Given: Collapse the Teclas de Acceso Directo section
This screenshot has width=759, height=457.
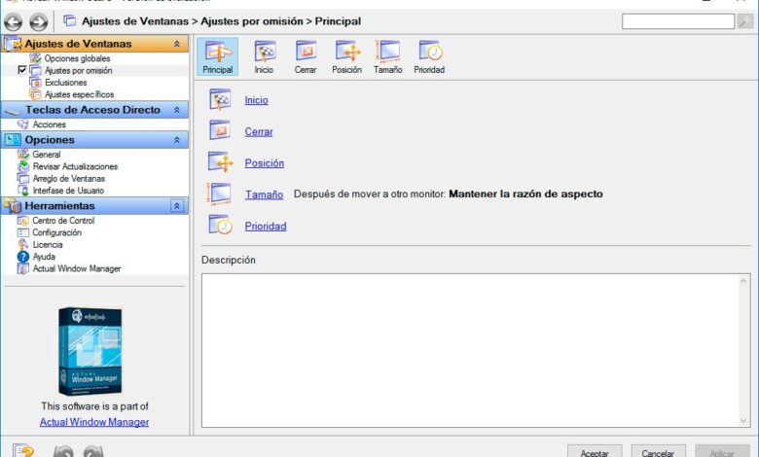Looking at the screenshot, I should click(177, 110).
